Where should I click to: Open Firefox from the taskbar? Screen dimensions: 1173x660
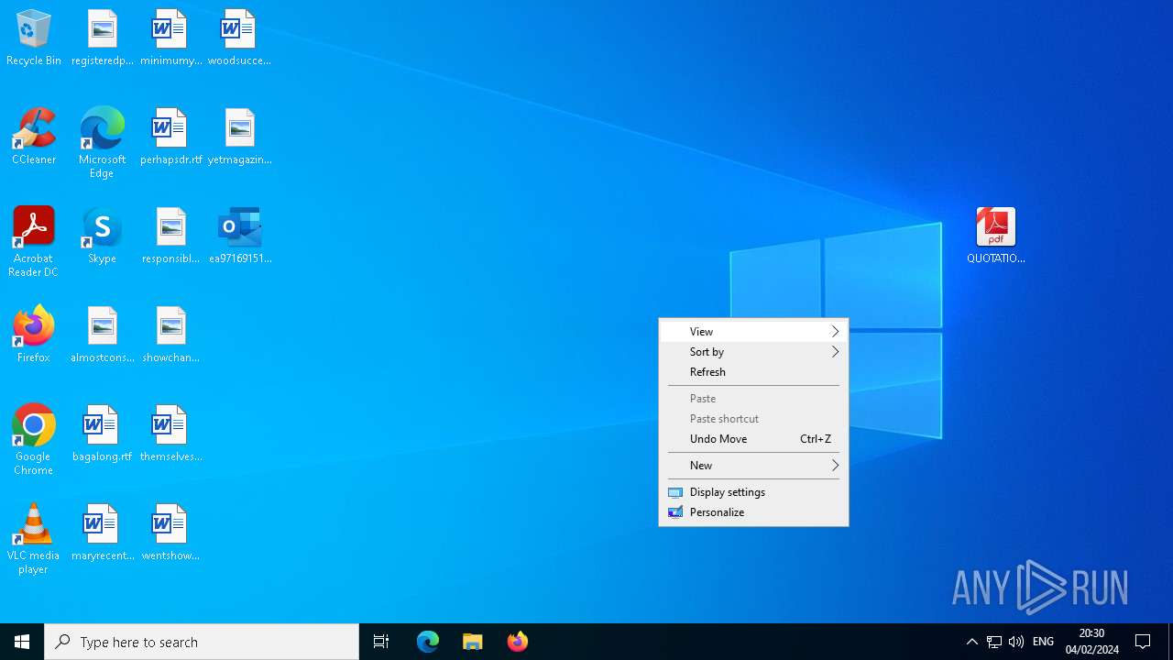coord(518,642)
